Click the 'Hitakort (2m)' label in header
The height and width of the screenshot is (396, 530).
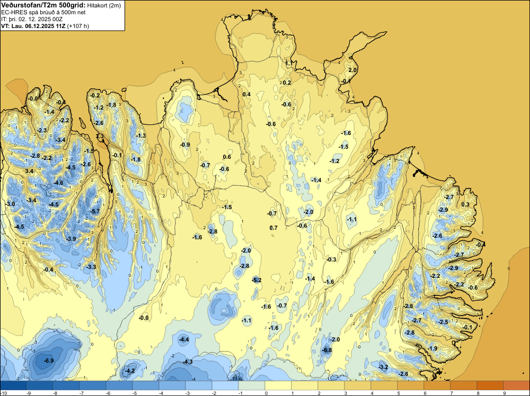click(x=103, y=5)
